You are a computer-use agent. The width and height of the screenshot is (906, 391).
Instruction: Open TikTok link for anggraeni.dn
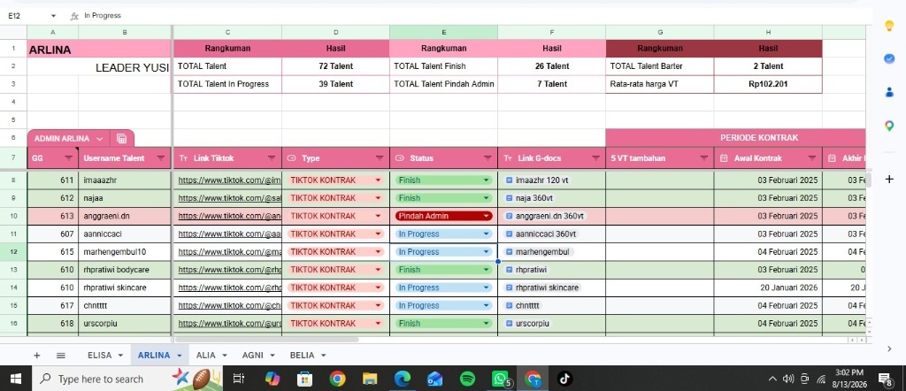[229, 216]
